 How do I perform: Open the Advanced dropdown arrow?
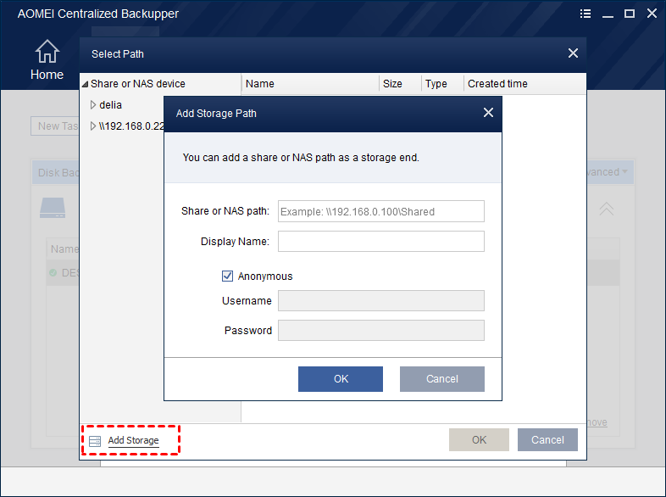click(624, 172)
